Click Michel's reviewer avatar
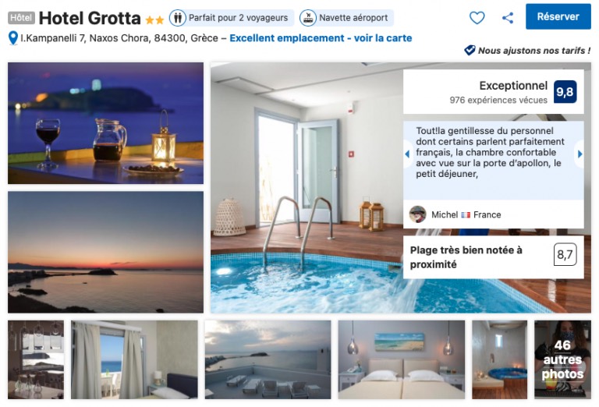Screen dimensions: 599x407 point(417,214)
